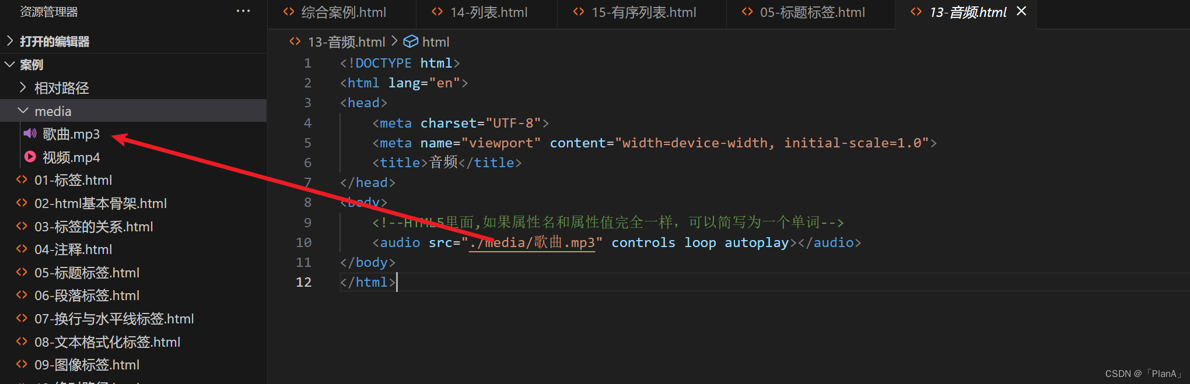Click the HTML icon of 09-图像标签.html
Viewport: 1190px width, 384px height.
tap(22, 365)
